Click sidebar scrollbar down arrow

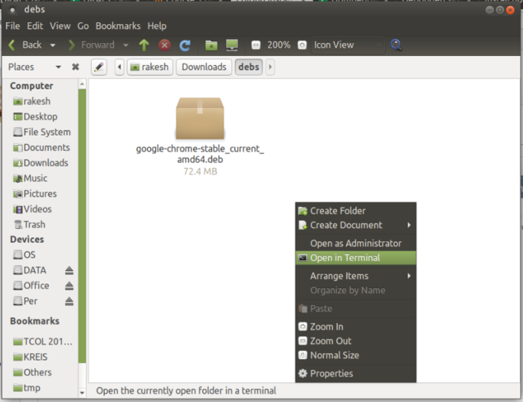tap(82, 393)
